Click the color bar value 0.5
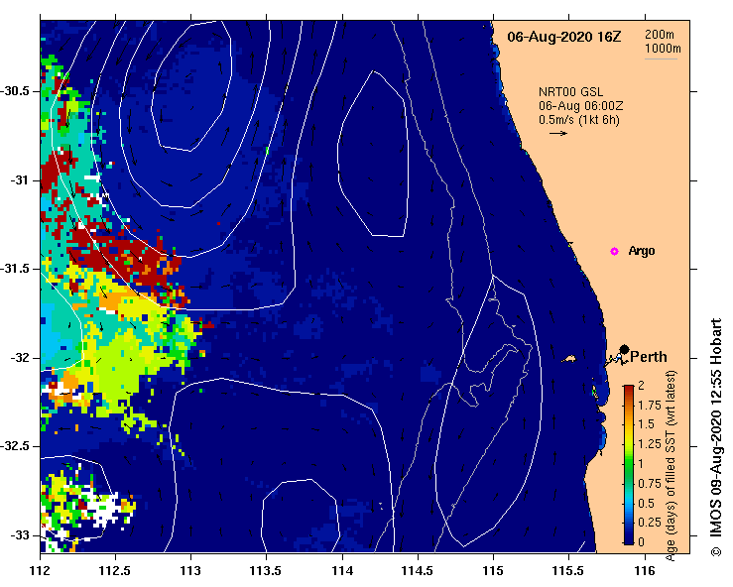The width and height of the screenshot is (733, 587). click(x=646, y=504)
